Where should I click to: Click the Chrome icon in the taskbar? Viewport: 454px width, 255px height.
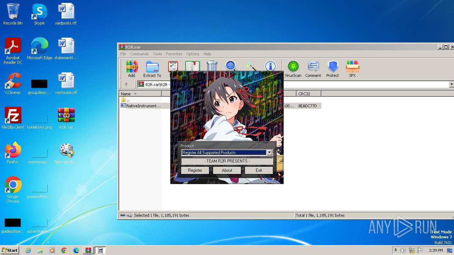coord(64,250)
